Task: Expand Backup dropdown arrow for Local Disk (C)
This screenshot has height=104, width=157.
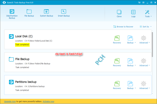Action: tap(135, 43)
